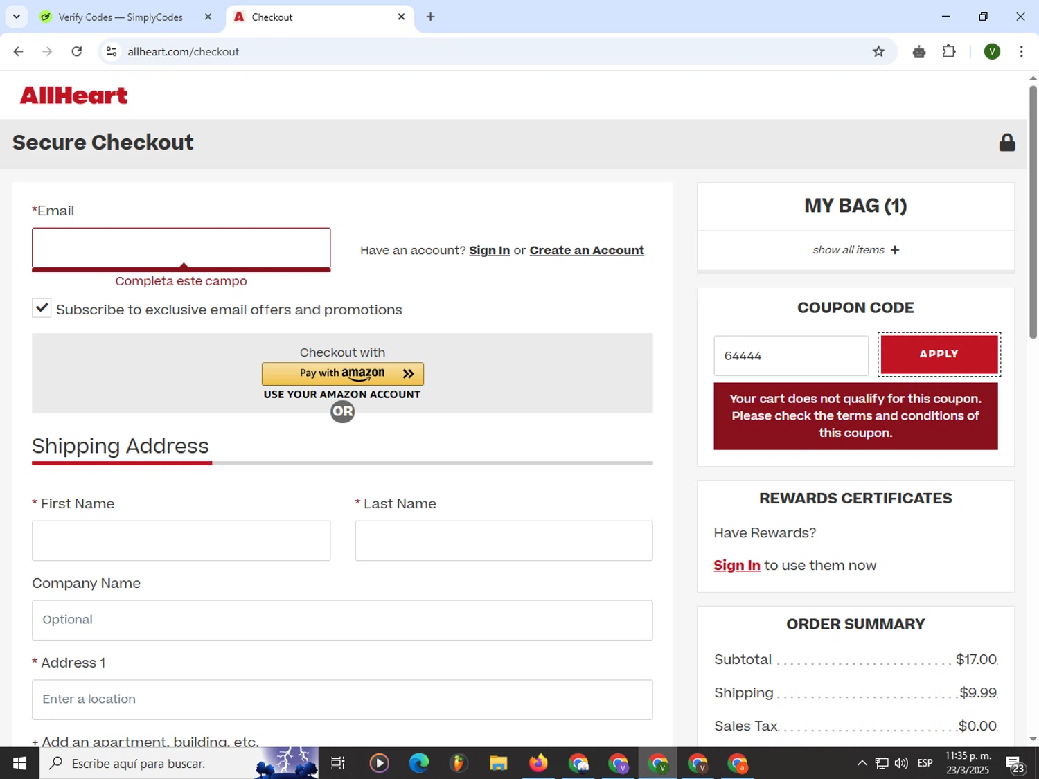Open the media player taskbar icon

(379, 763)
